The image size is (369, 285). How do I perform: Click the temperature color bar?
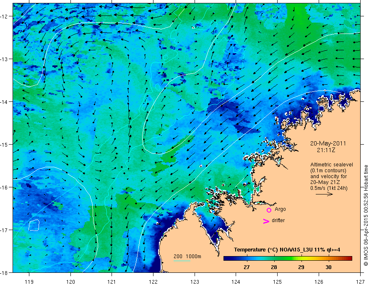[288, 259]
